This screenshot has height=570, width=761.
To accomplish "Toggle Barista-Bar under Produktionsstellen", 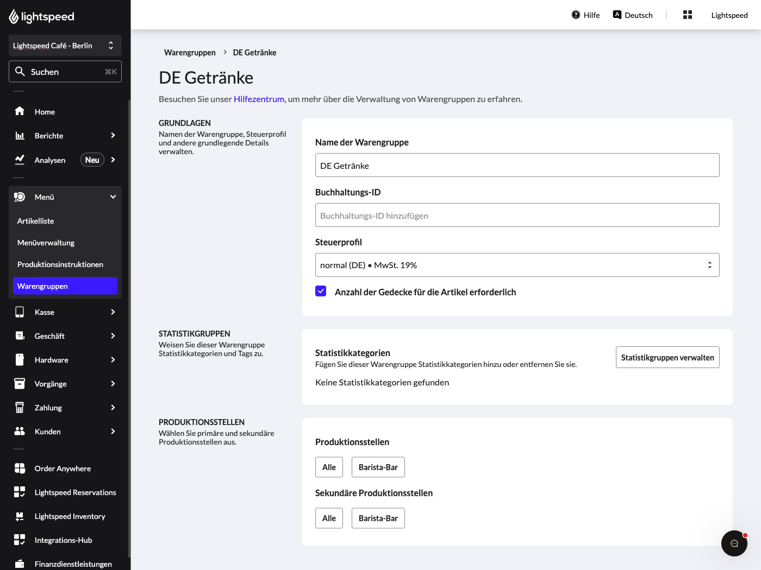I will tap(378, 467).
